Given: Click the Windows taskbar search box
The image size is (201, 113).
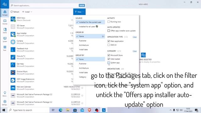Looking at the screenshot, I should (x=29, y=110).
